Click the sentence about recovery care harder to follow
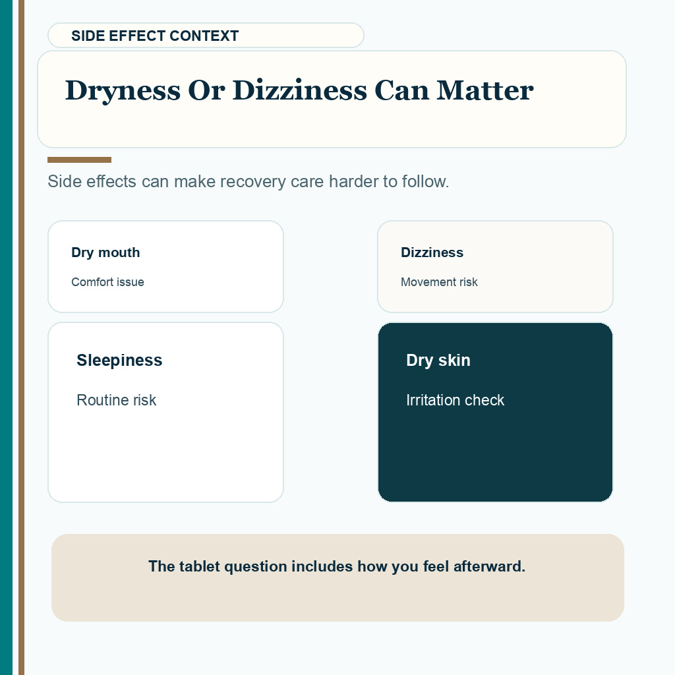The image size is (675, 675). 249,182
